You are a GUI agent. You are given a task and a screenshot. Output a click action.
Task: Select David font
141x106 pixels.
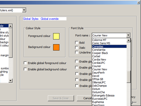(109, 76)
